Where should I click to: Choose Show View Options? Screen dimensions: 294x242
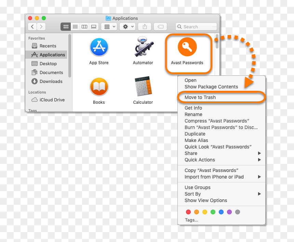tap(222, 200)
